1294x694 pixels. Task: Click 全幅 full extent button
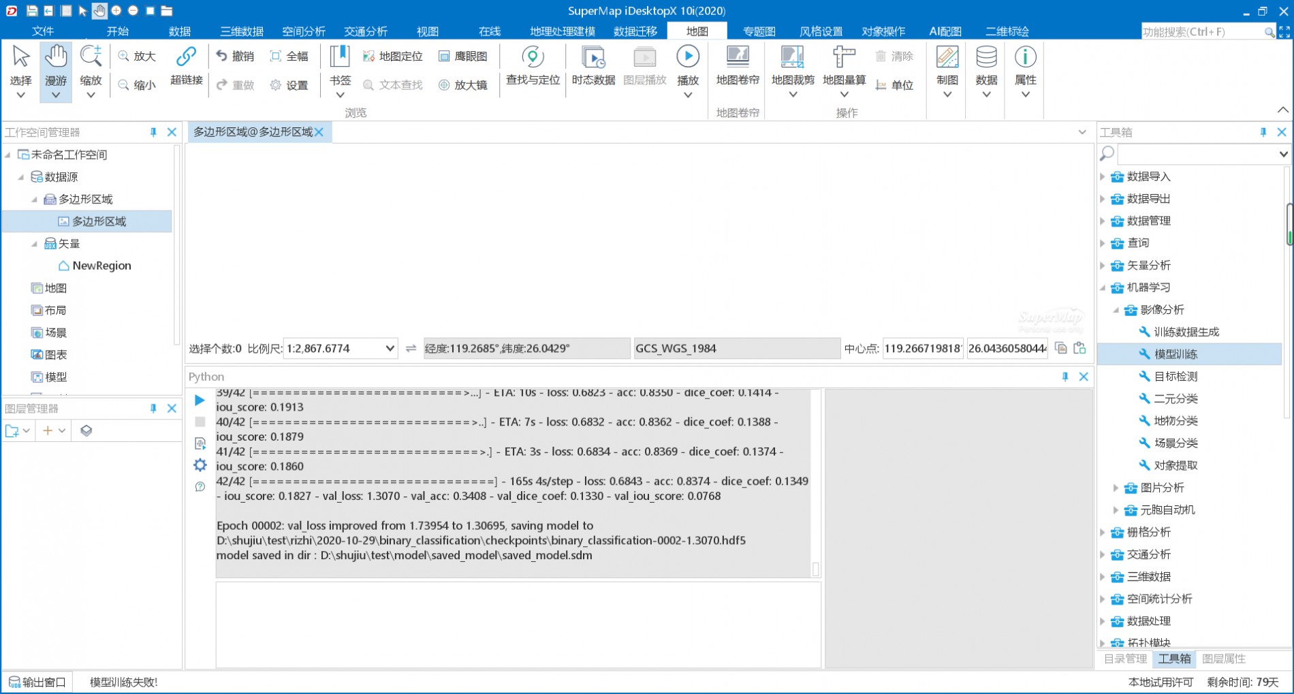pos(289,56)
